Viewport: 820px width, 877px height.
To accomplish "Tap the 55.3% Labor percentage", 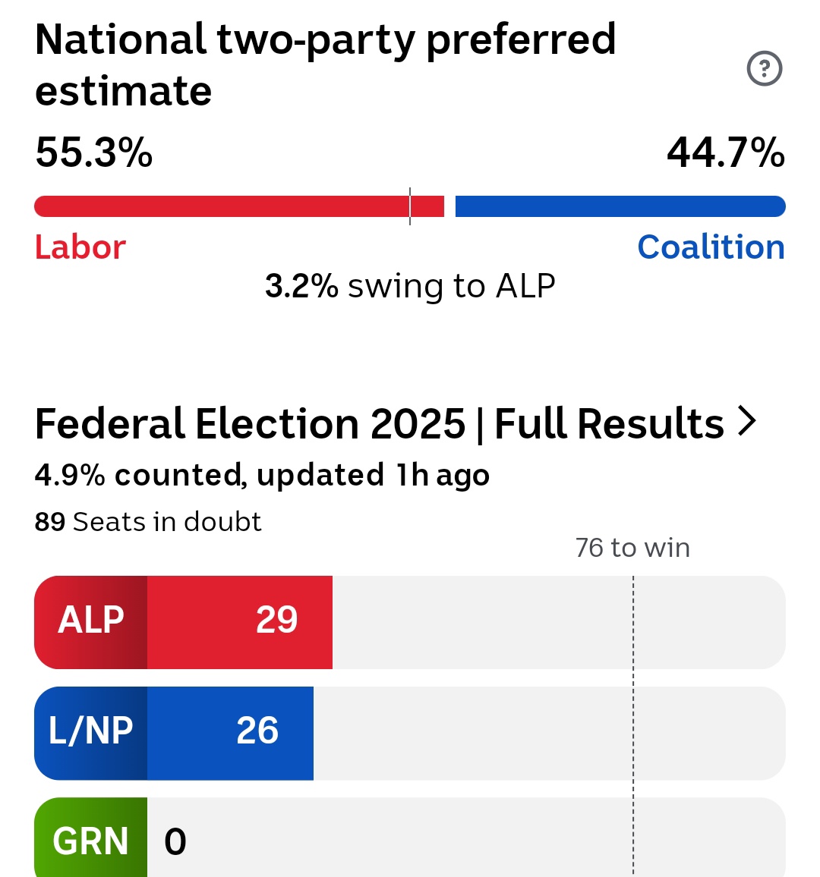I will click(93, 152).
